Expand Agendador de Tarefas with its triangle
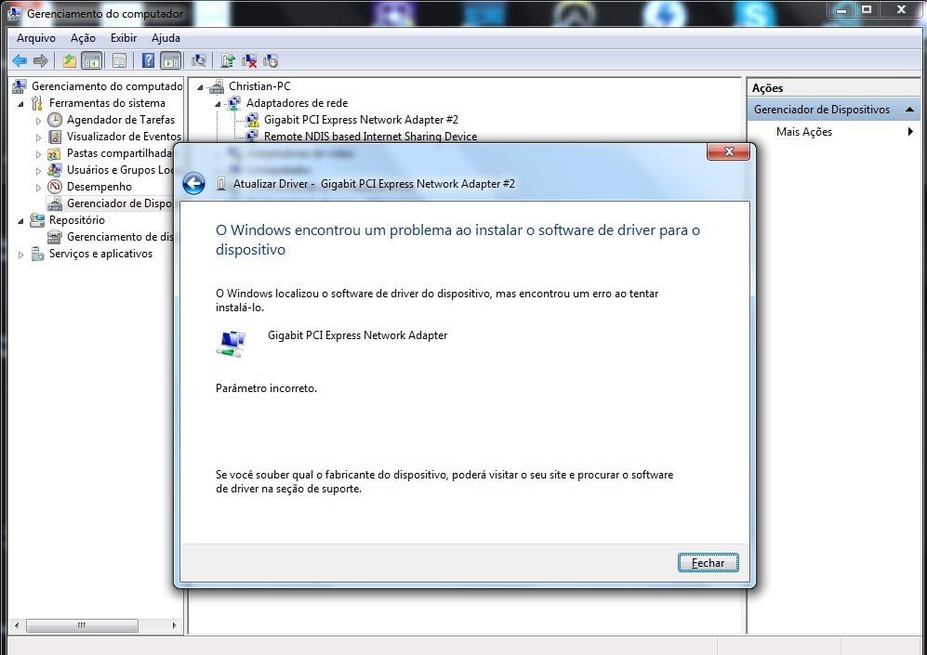This screenshot has width=927, height=655. pyautogui.click(x=39, y=121)
